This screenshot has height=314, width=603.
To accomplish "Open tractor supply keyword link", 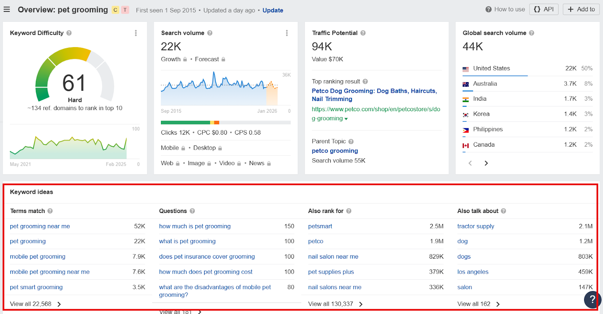I will pos(476,226).
